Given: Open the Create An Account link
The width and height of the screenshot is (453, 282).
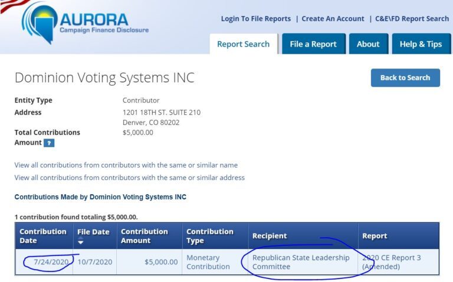Looking at the screenshot, I should click(x=333, y=19).
